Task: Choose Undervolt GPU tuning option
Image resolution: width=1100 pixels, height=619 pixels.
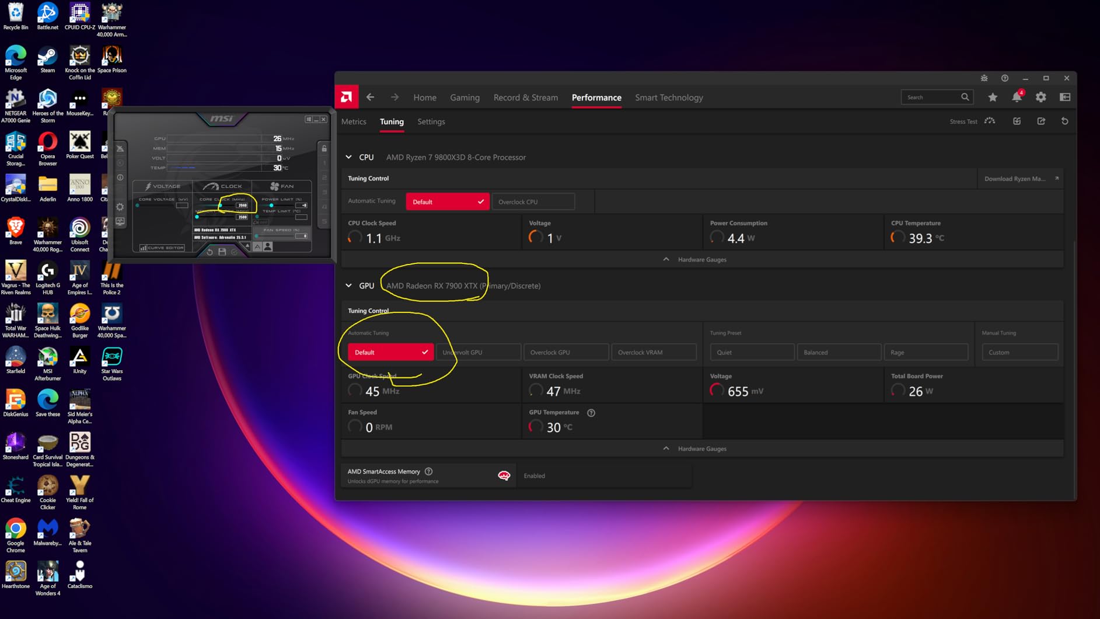Action: [479, 352]
